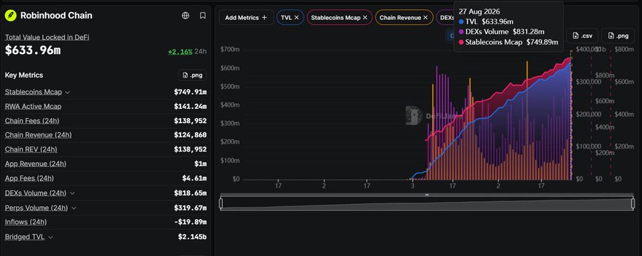The width and height of the screenshot is (642, 256).
Task: Remove the Stablecoins Mcap metric chip
Action: 365,18
